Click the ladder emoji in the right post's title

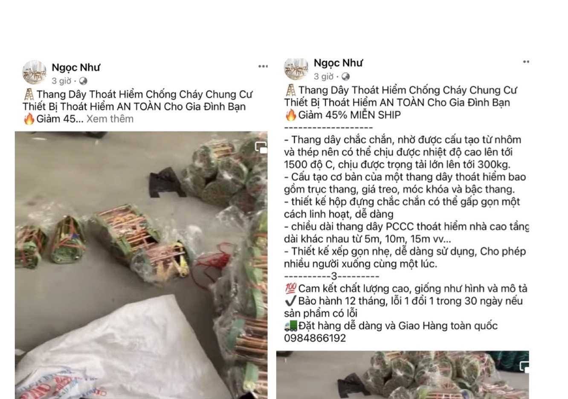coord(290,90)
